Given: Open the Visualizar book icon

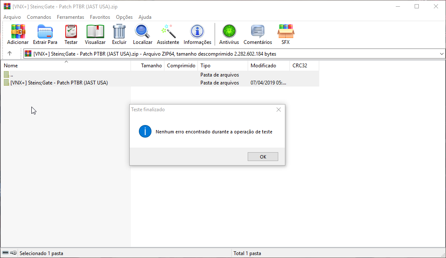Looking at the screenshot, I should (95, 31).
